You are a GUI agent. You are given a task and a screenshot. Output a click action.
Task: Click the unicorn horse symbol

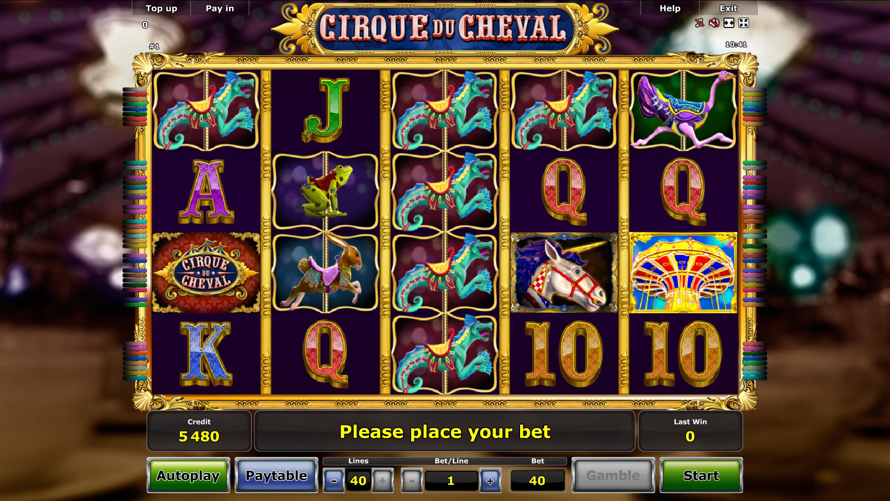[x=564, y=273]
